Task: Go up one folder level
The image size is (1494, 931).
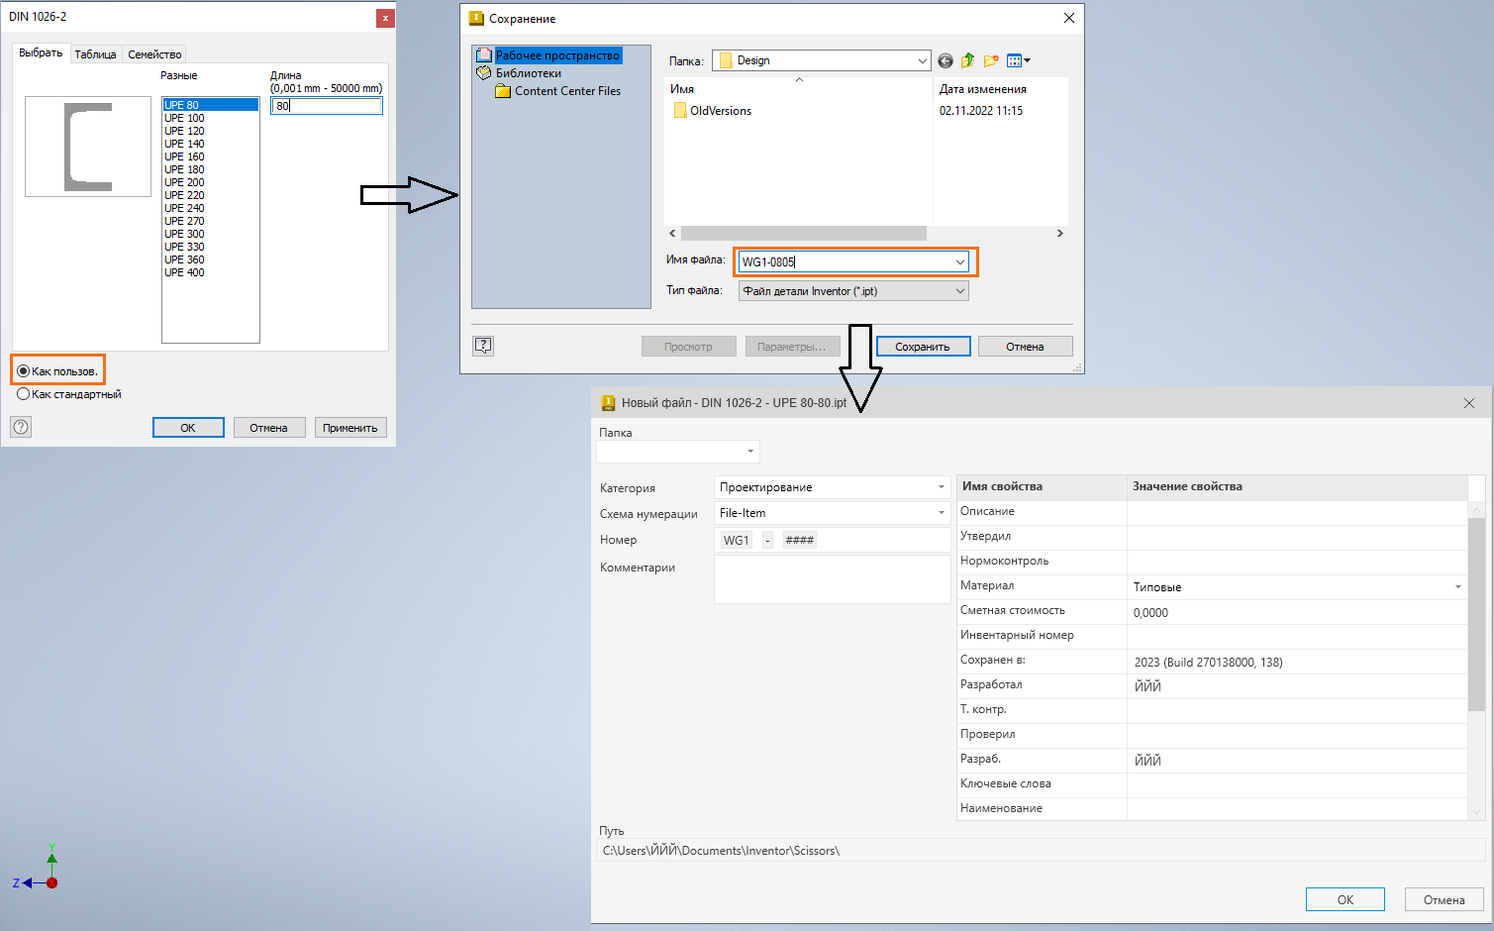Action: [967, 60]
